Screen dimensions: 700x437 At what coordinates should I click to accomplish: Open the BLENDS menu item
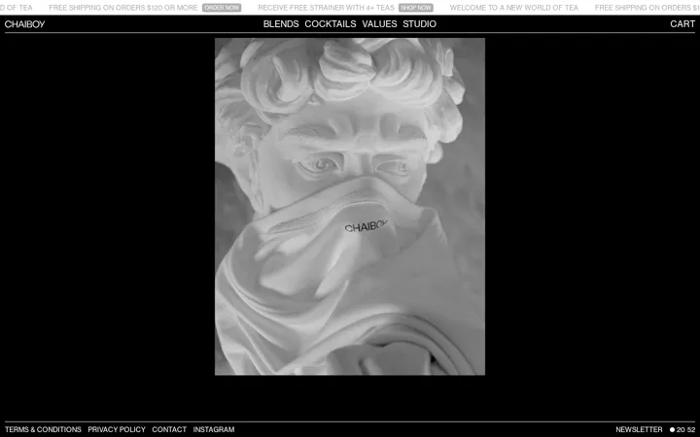click(x=281, y=24)
